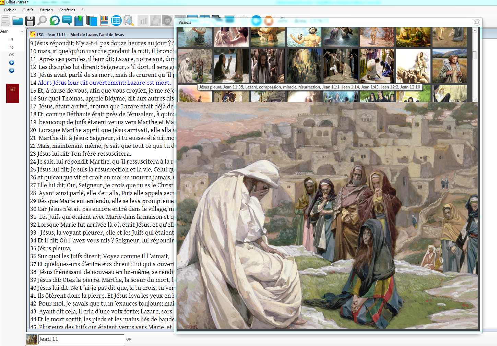
Task: Click highlighted verse 14 'Alors Jésus leur dit'
Action: 104,83
